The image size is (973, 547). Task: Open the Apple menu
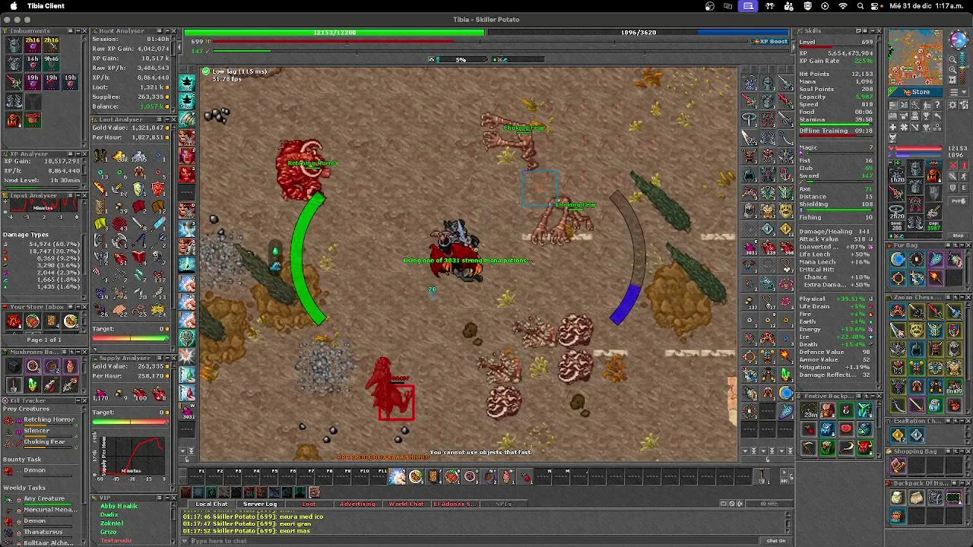click(x=14, y=6)
